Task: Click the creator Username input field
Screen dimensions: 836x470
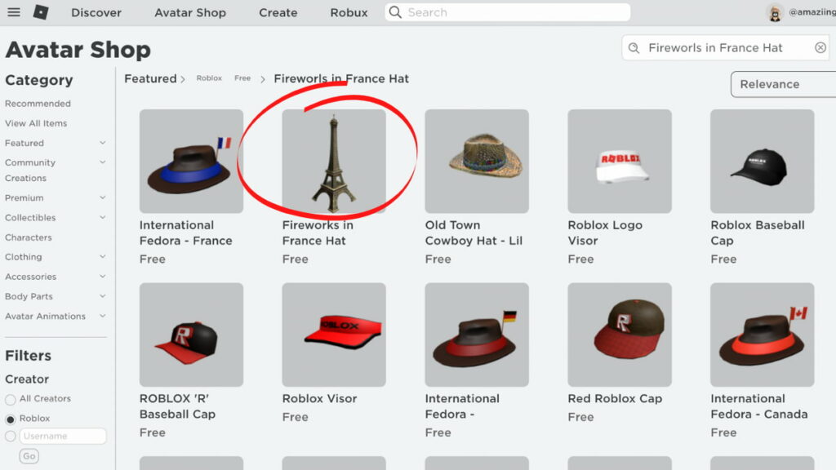Action: click(x=63, y=436)
